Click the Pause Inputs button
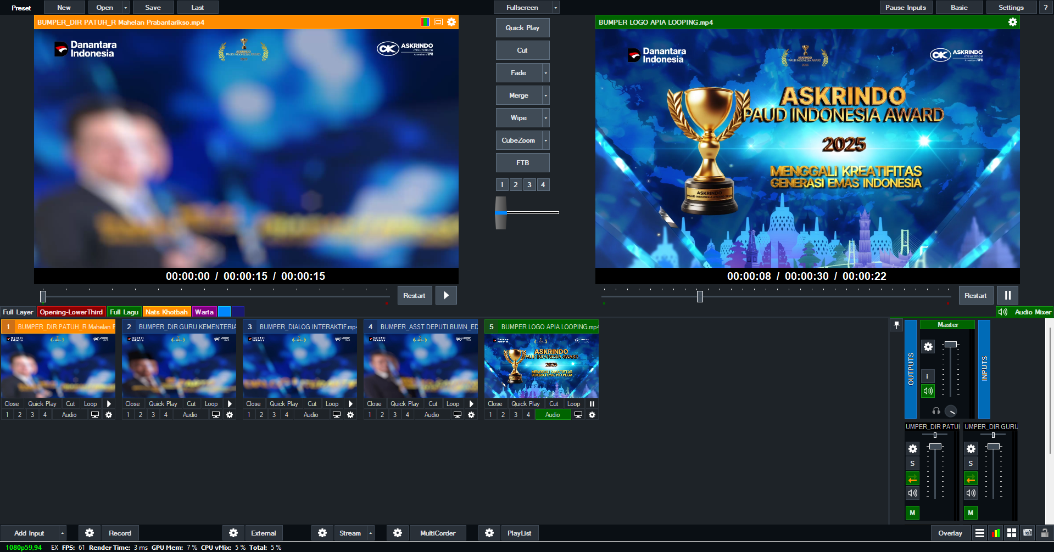1054x552 pixels. pyautogui.click(x=906, y=8)
